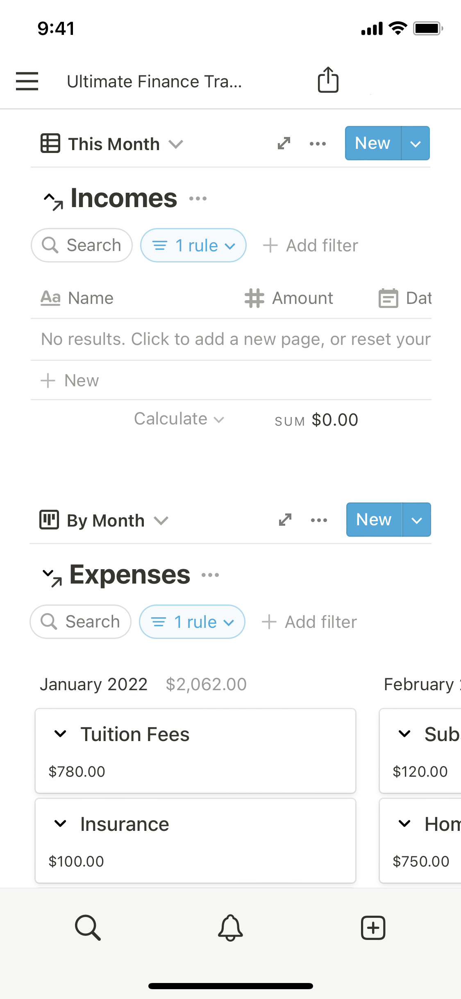Add a filter to Expenses
The height and width of the screenshot is (999, 461).
(309, 622)
